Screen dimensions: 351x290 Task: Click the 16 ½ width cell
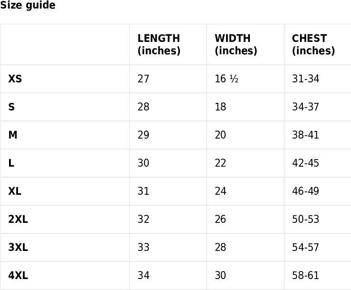[x=227, y=79]
